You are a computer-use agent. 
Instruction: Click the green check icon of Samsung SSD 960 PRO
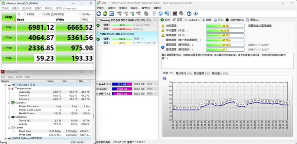pyautogui.click(x=98, y=25)
